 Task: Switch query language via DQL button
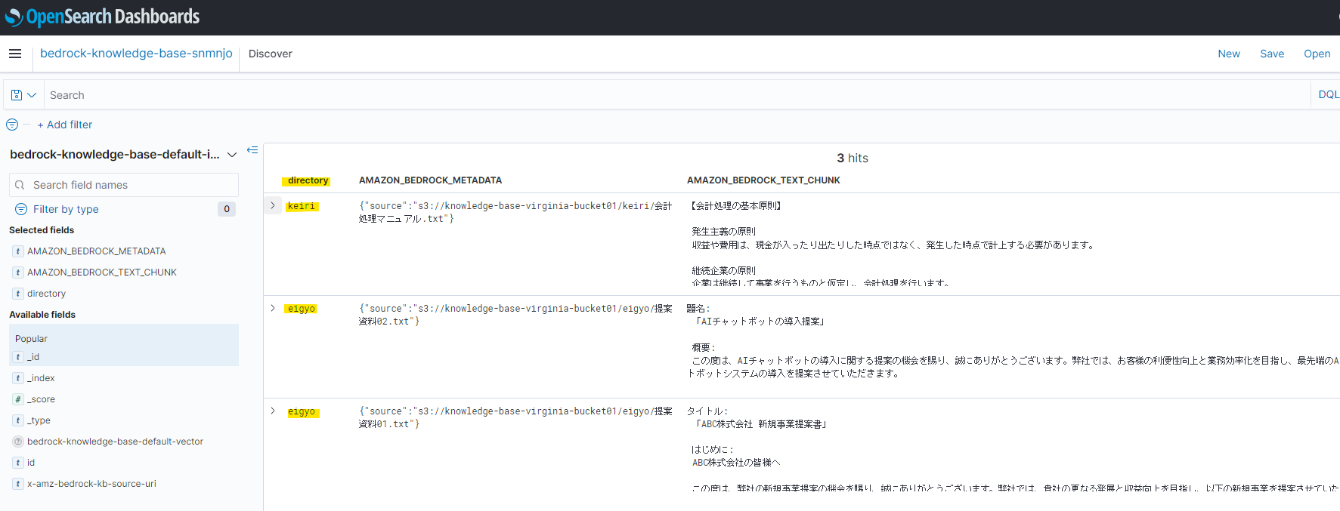tap(1328, 95)
